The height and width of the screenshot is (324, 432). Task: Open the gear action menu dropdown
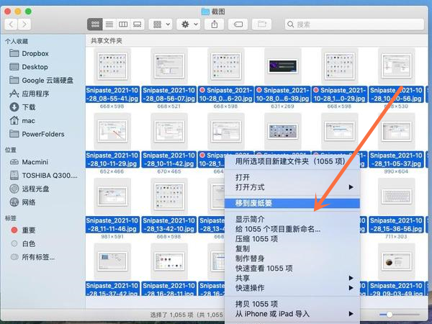[x=189, y=24]
